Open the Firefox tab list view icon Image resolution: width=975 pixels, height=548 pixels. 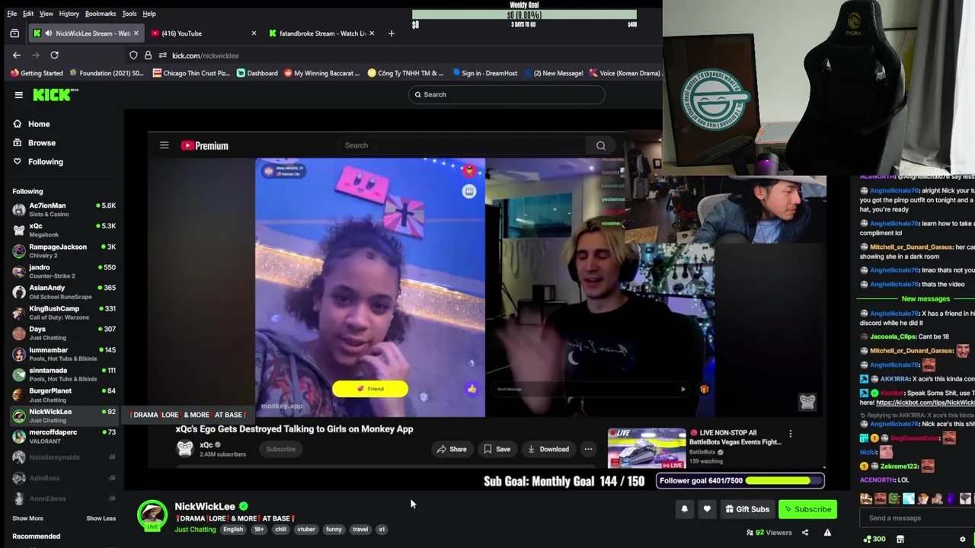(x=14, y=33)
